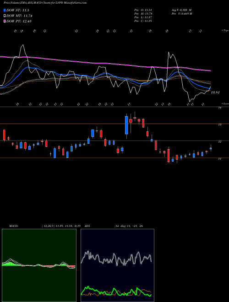Click the latest blue candlestick at far right

[211, 148]
